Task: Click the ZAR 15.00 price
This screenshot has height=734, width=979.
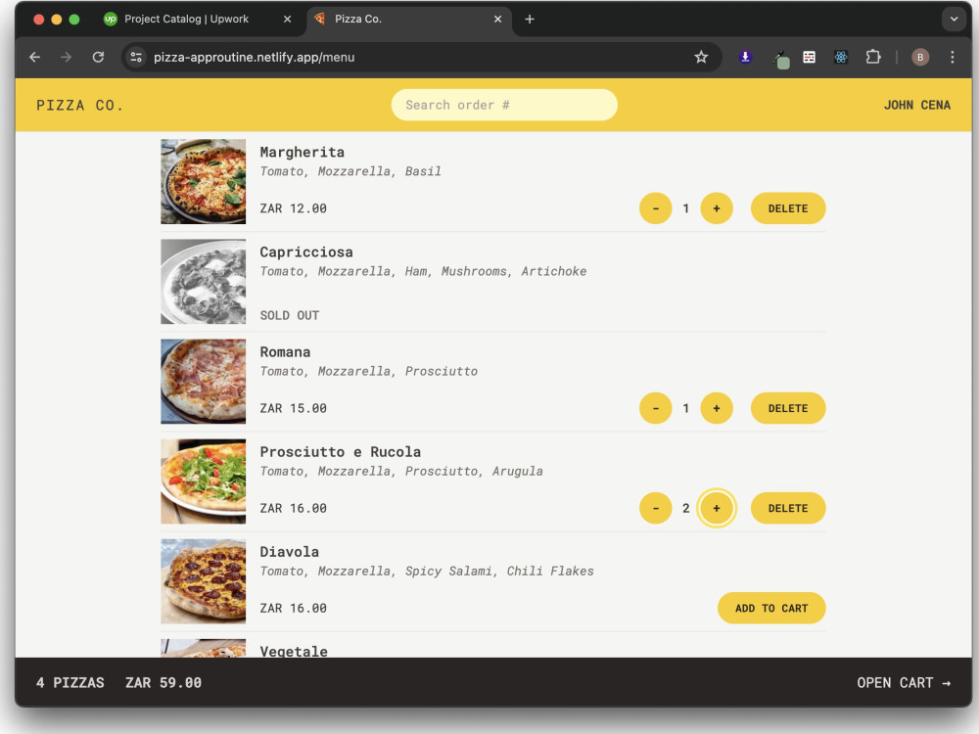Action: coord(294,408)
